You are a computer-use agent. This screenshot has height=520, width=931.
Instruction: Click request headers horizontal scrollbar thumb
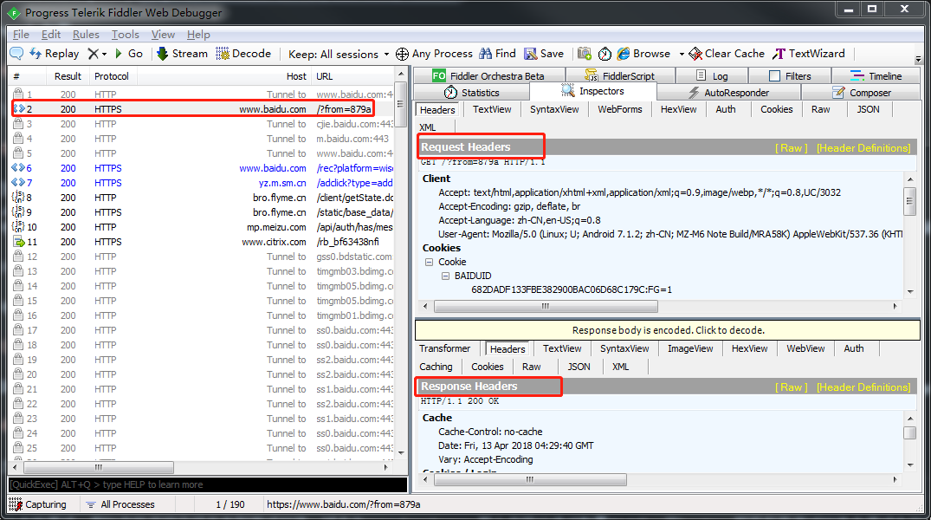[546, 306]
